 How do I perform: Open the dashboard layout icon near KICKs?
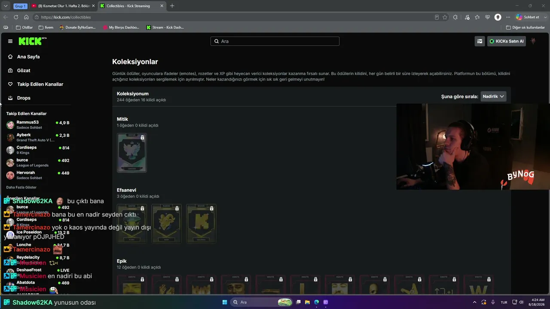point(480,41)
